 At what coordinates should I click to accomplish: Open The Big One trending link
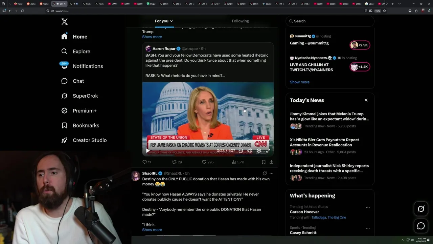click(x=337, y=217)
